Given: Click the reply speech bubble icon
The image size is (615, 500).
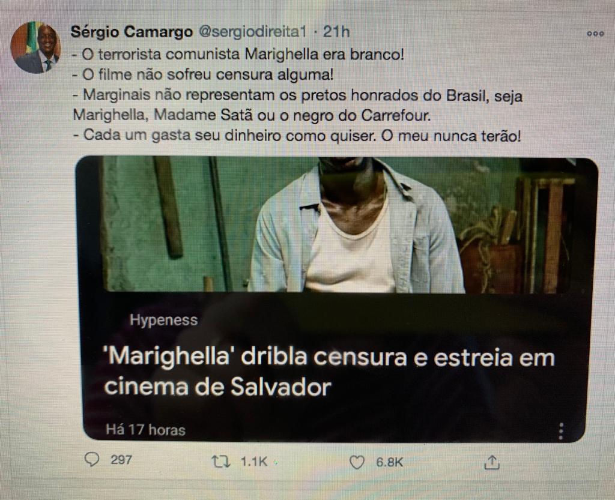Looking at the screenshot, I should [x=92, y=460].
